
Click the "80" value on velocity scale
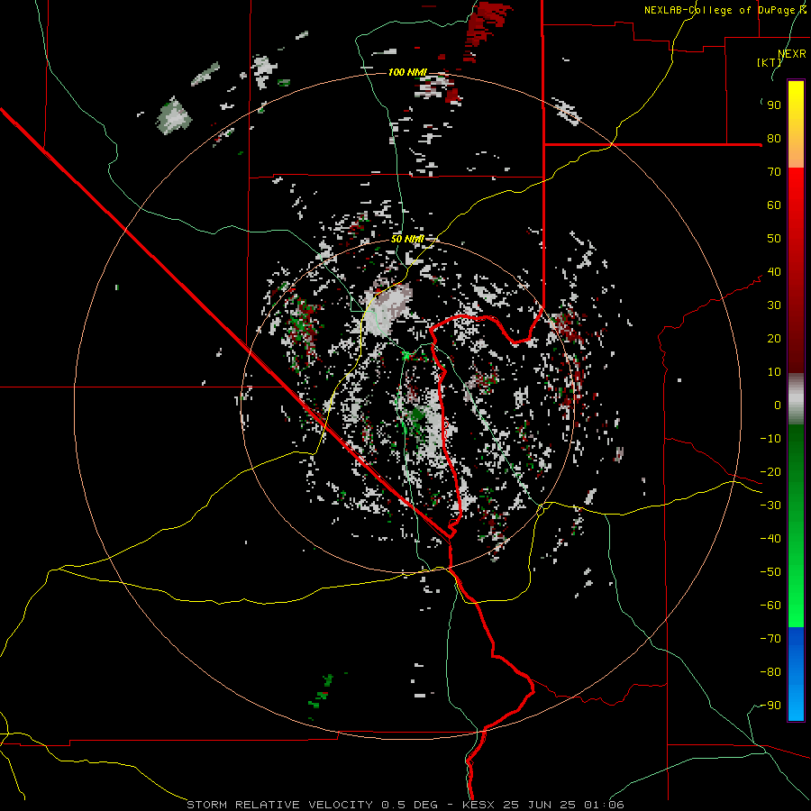(x=774, y=139)
